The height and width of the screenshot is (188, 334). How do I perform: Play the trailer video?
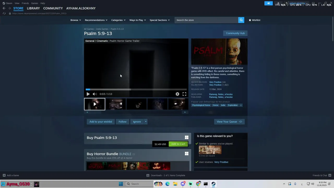[88, 94]
